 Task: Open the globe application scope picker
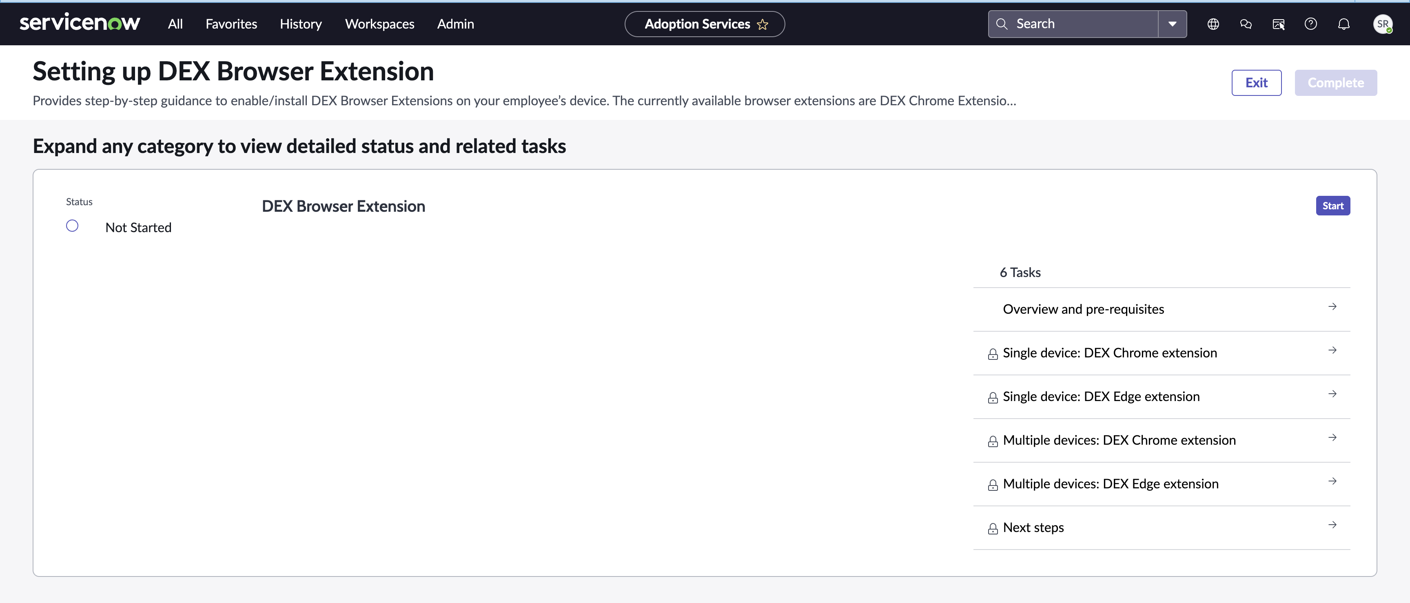click(x=1213, y=24)
